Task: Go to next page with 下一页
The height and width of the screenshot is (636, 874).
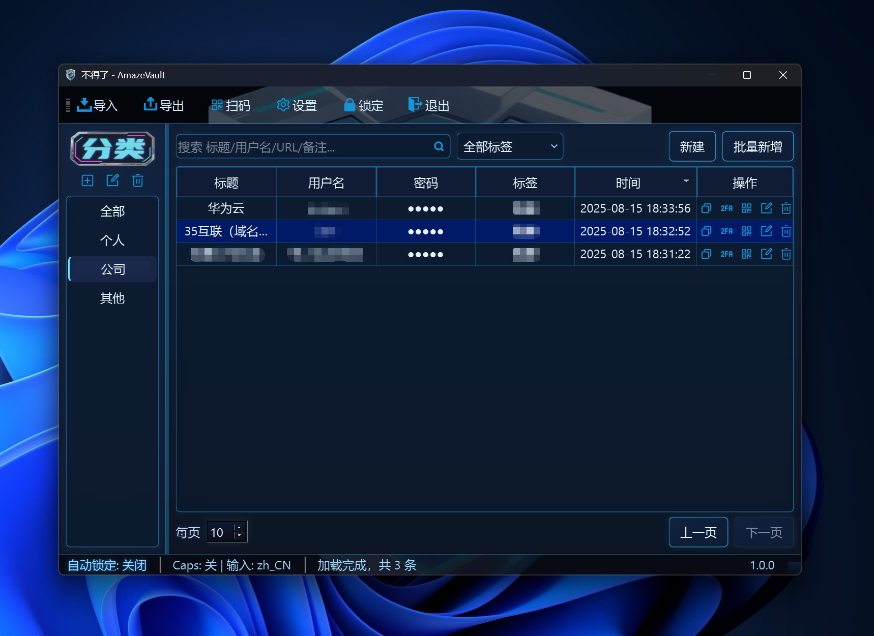Action: (x=764, y=532)
